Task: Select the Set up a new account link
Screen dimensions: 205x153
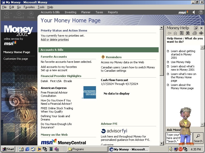Action: click(x=54, y=70)
